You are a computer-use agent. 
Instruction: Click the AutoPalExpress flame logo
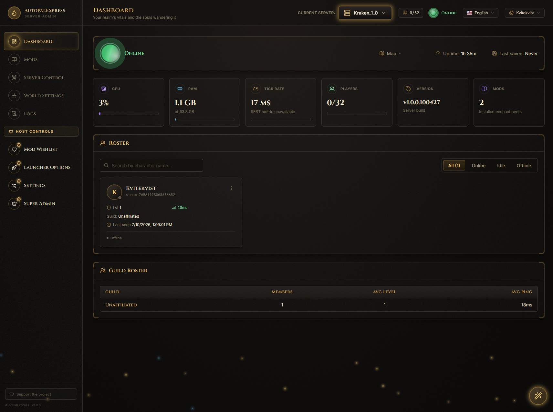[x=14, y=13]
